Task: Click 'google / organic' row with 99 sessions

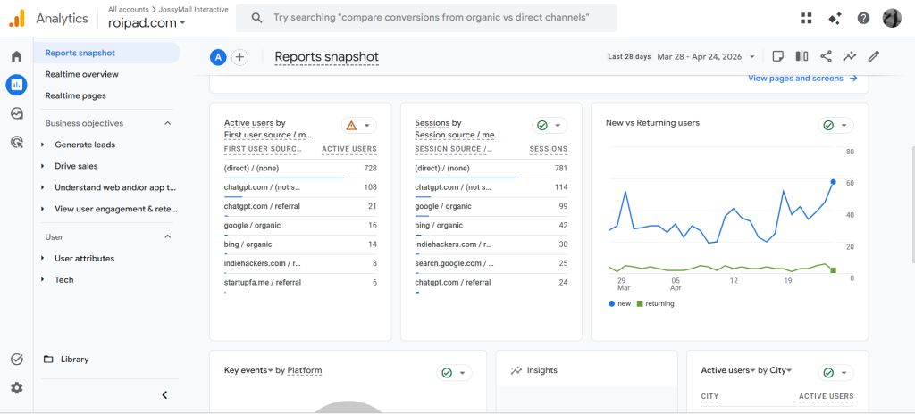Action: coord(491,206)
